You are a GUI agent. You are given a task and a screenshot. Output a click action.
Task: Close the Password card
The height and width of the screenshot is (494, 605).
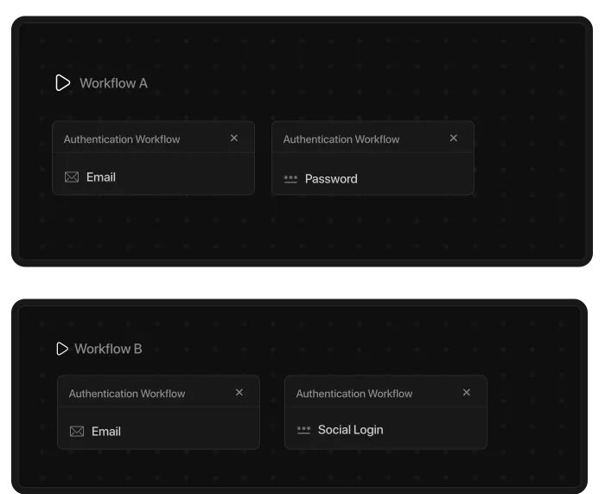454,138
